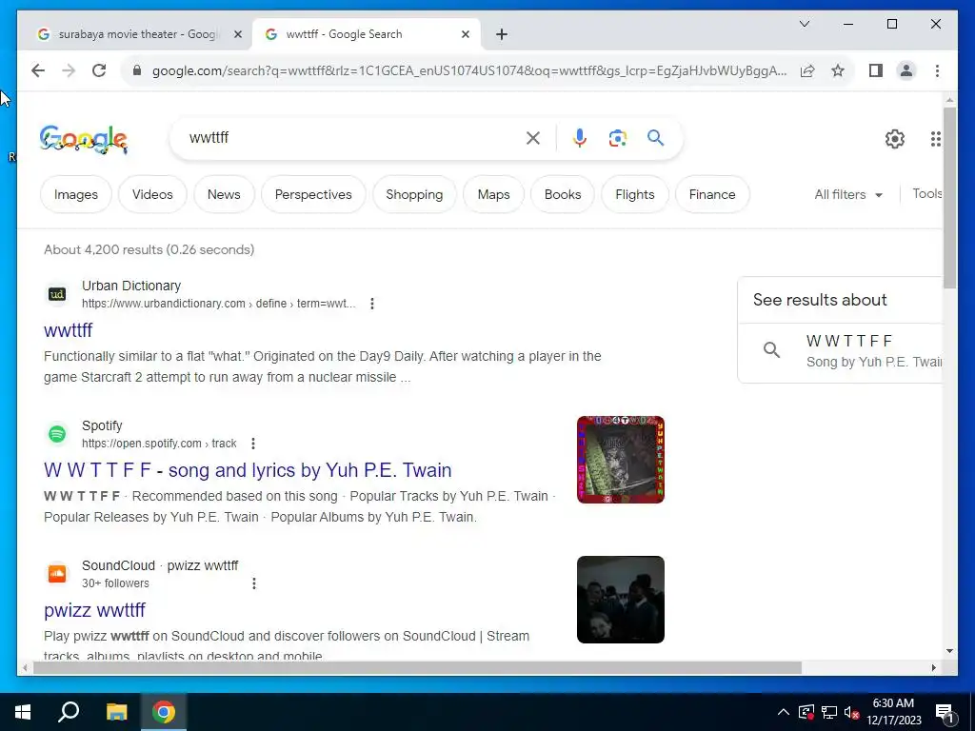Search by image with Google Lens

click(x=617, y=138)
